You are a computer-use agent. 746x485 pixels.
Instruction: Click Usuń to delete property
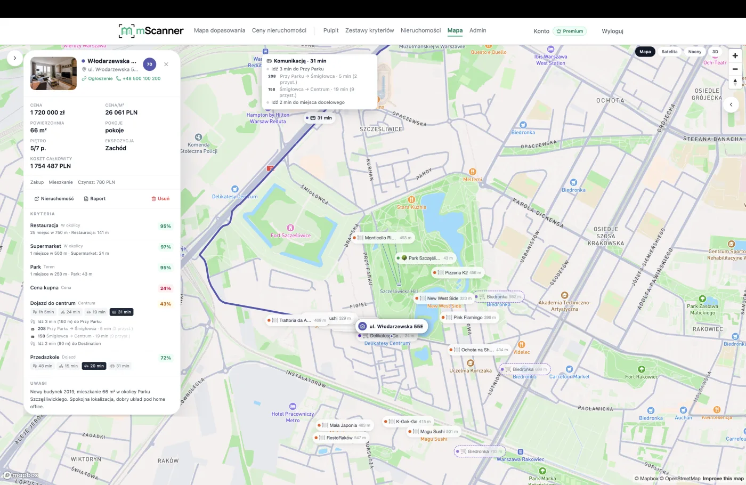coord(160,199)
